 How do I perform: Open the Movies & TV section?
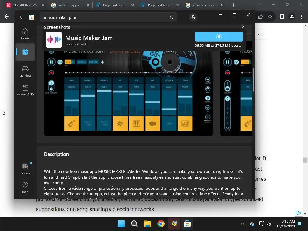click(x=25, y=90)
